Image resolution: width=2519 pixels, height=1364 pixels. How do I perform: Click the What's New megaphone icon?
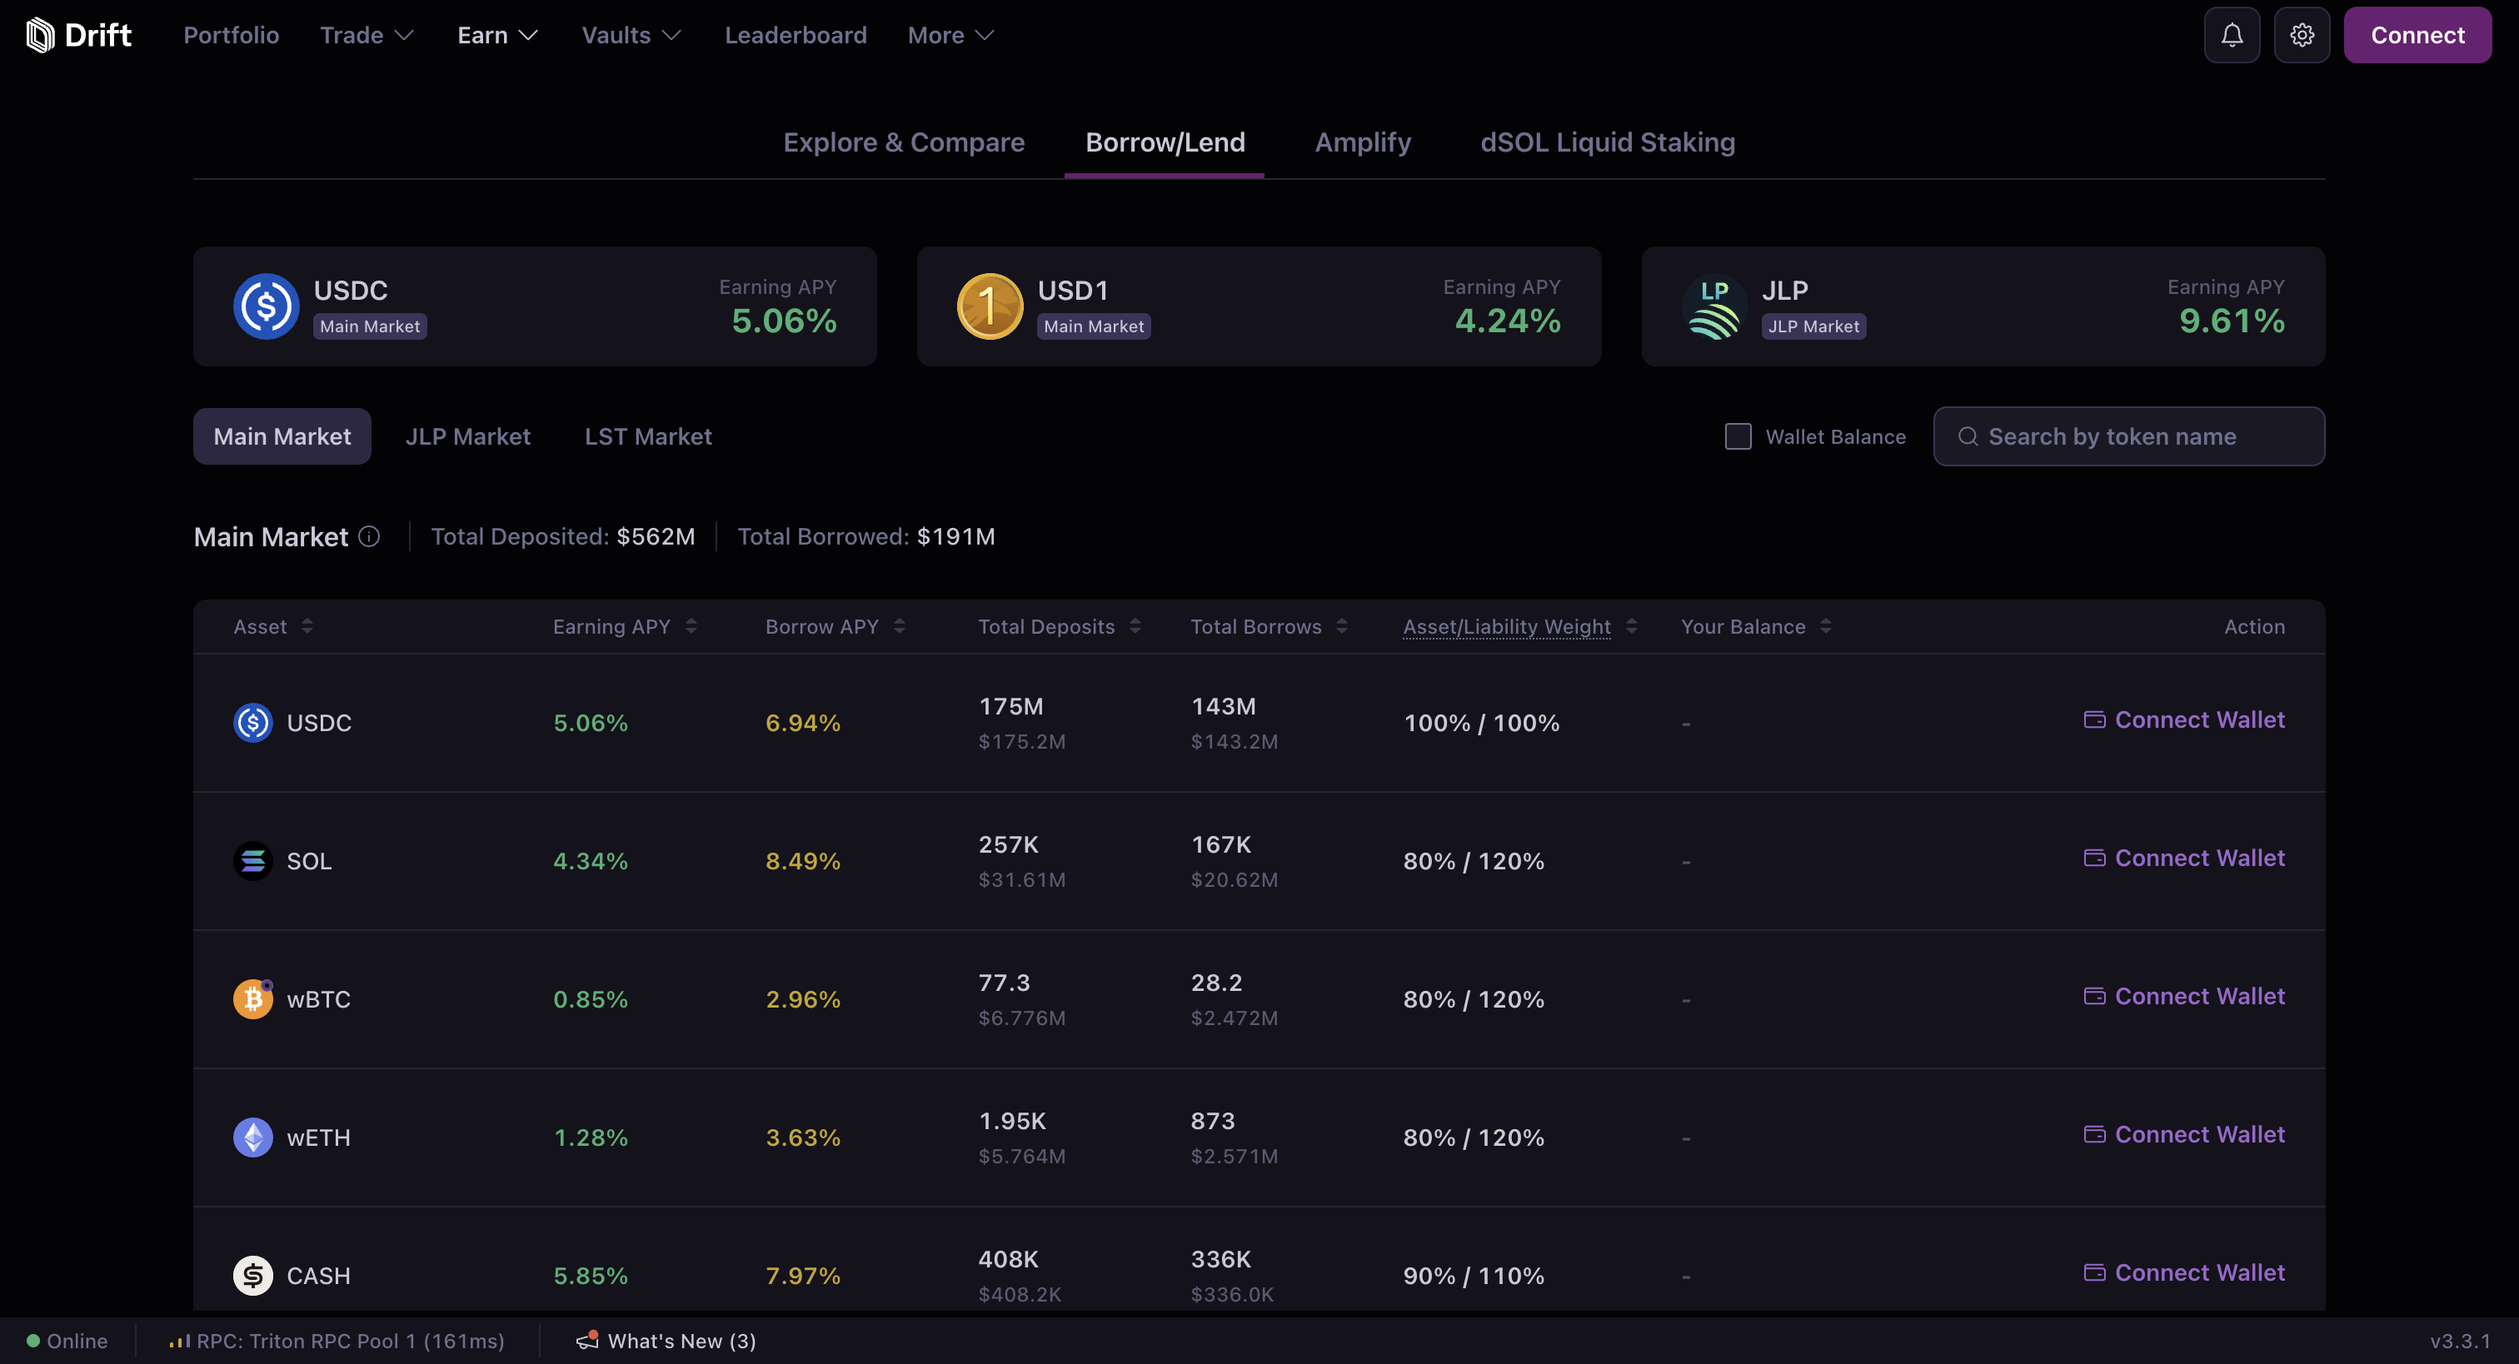coord(586,1341)
